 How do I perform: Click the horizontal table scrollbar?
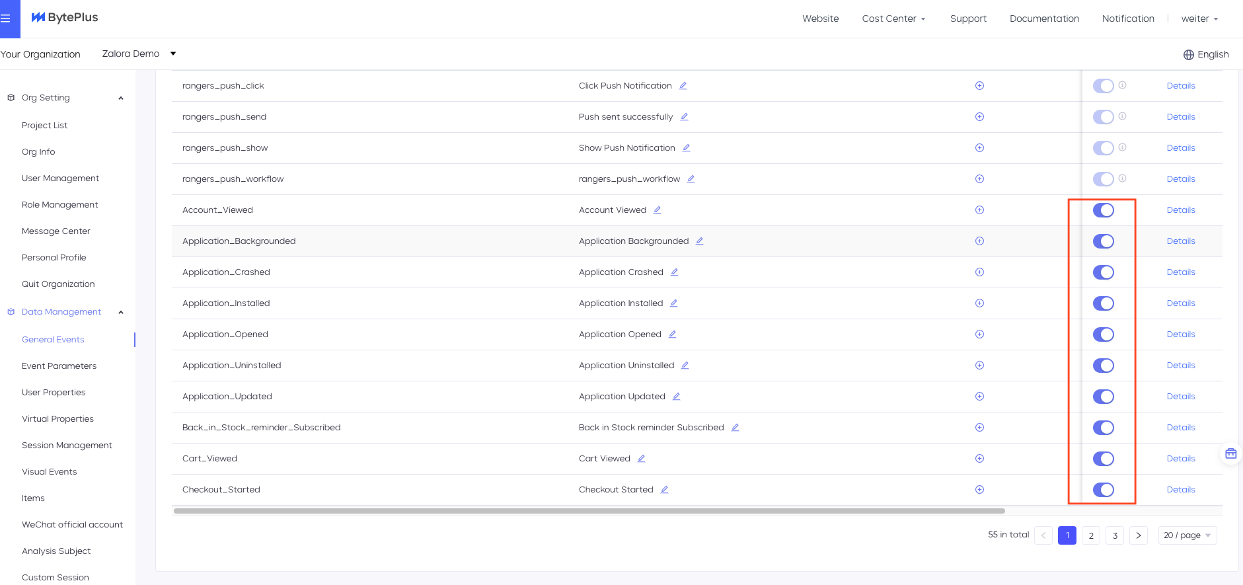(589, 511)
